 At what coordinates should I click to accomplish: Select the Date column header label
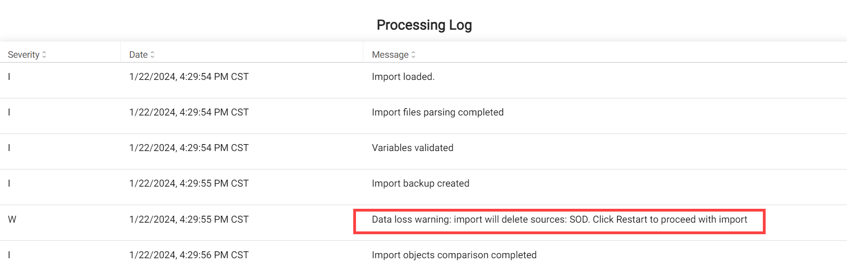pos(138,55)
